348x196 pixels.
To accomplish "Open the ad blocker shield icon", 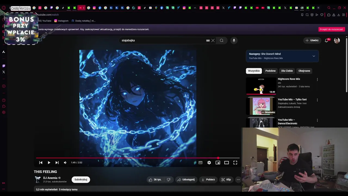I will tap(312, 15).
